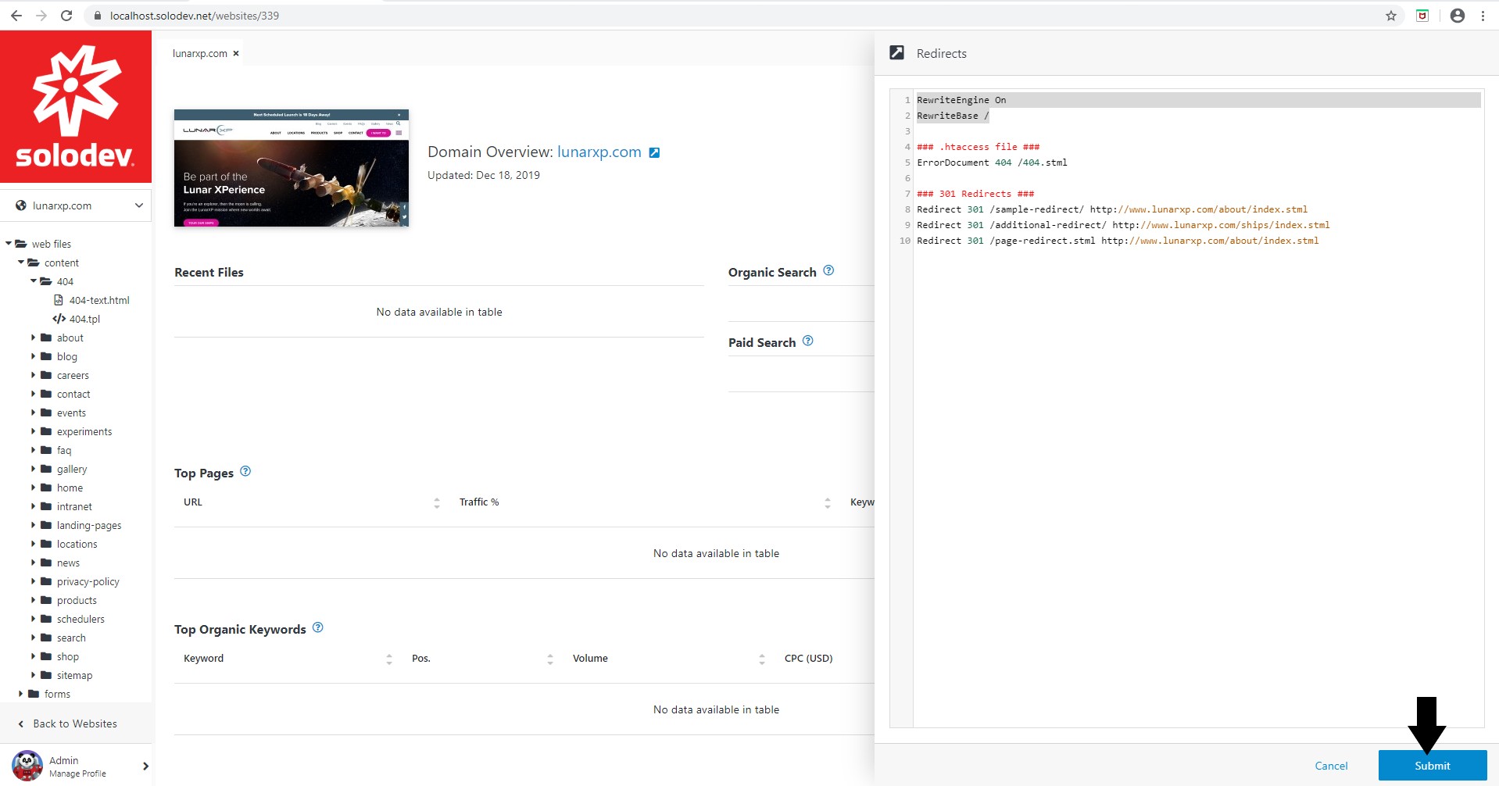
Task: Click globe icon next to lunarxp.com selector
Action: 21,205
